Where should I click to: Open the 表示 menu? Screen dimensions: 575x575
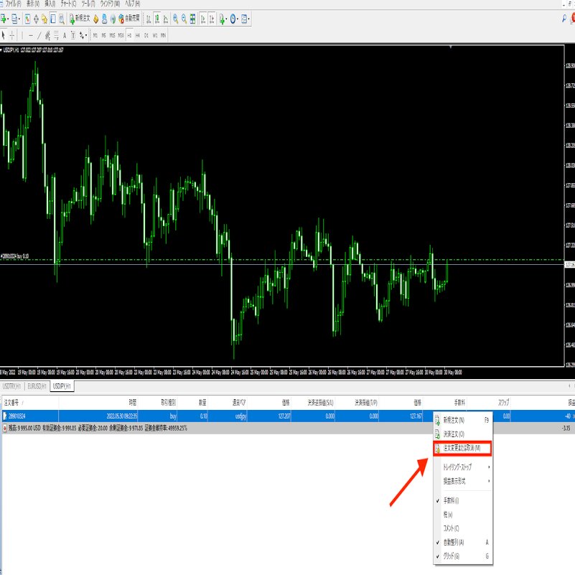(32, 4)
